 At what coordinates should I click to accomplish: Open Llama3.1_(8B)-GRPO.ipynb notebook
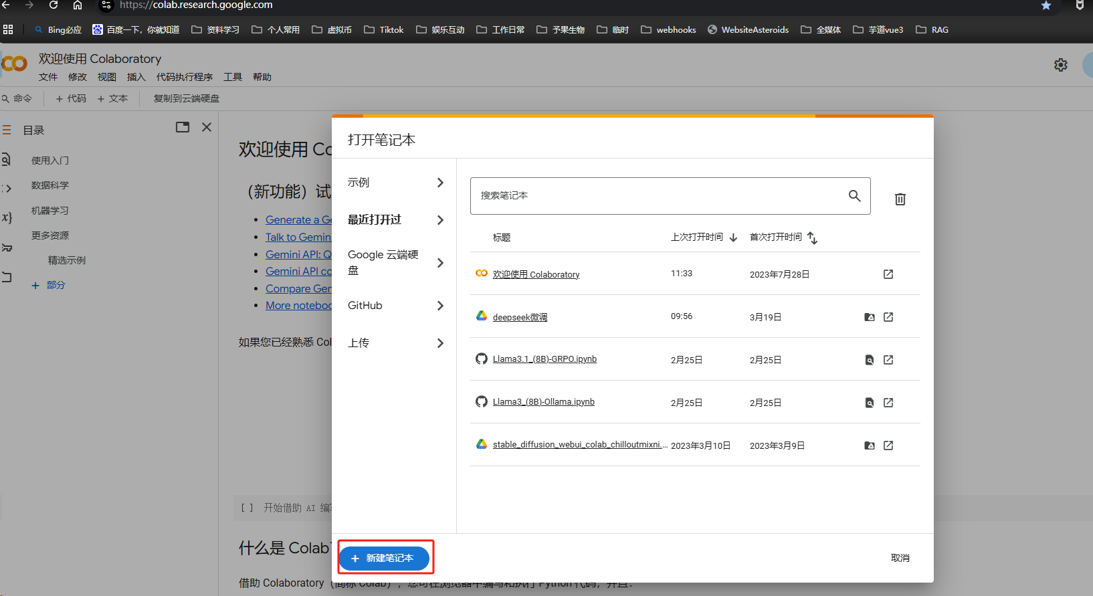tap(544, 359)
